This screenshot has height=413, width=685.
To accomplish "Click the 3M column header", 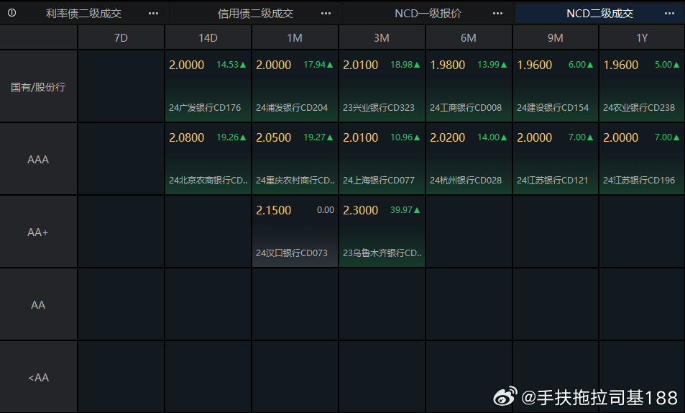I will click(382, 38).
